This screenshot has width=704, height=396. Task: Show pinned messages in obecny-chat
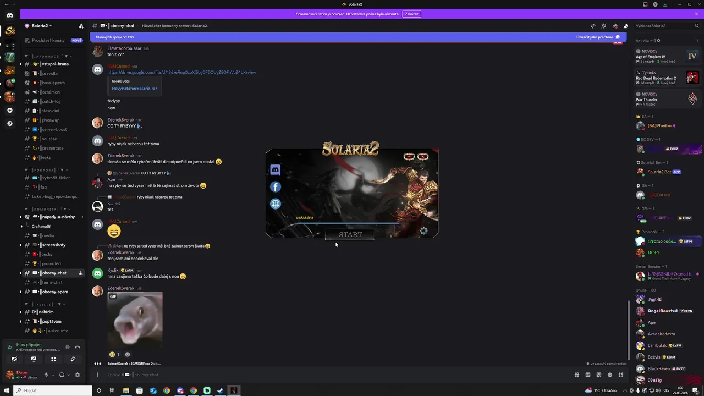coord(615,26)
